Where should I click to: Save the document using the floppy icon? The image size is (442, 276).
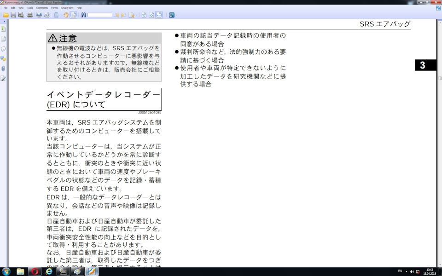[13, 15]
